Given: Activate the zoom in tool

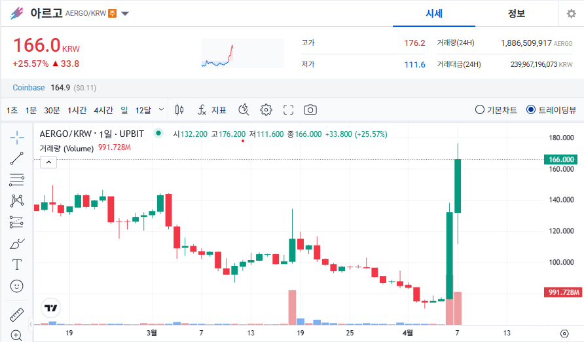Looking at the screenshot, I should [16, 335].
